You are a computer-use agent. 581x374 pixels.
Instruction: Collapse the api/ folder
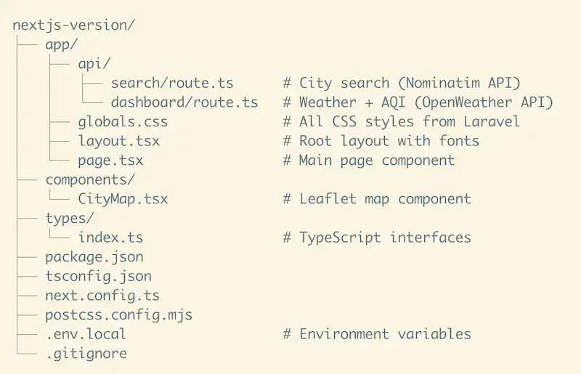pyautogui.click(x=94, y=64)
